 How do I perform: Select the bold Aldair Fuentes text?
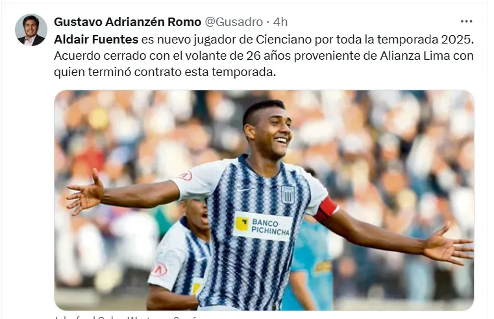click(x=96, y=40)
